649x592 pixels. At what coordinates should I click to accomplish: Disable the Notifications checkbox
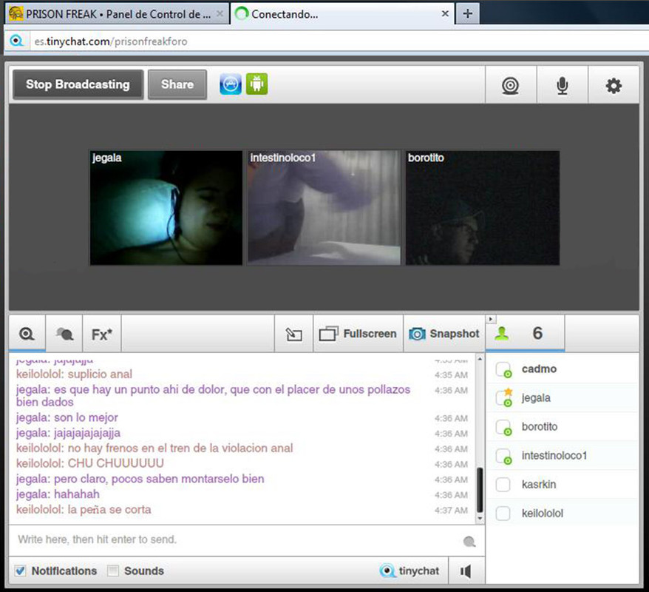coord(20,571)
